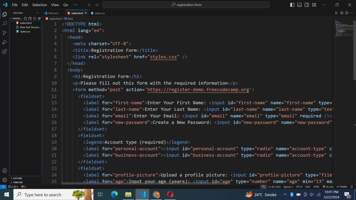The width and height of the screenshot is (356, 200).
Task: Click Ln 45, Col 8 position indicator
Action: click(274, 187)
